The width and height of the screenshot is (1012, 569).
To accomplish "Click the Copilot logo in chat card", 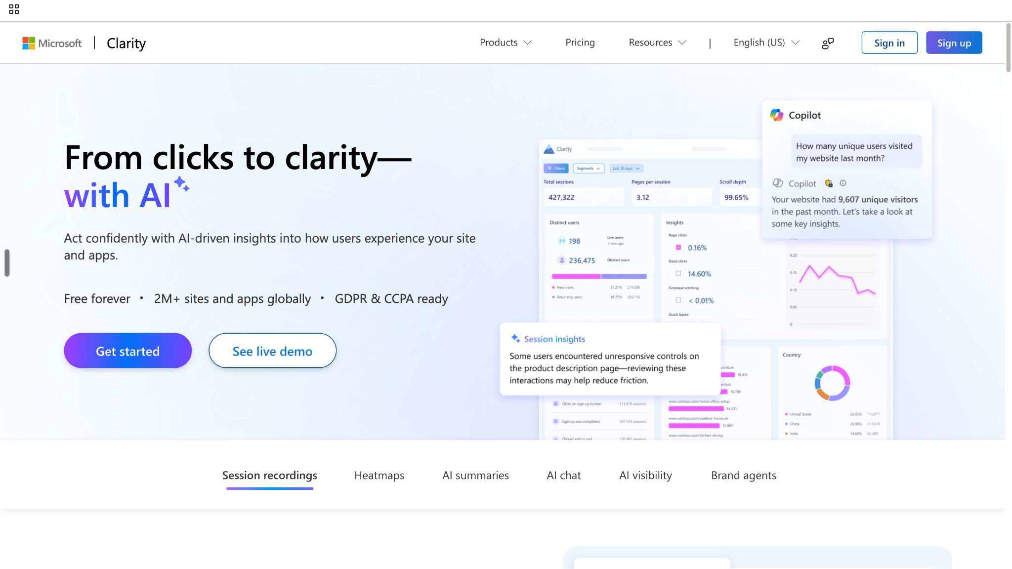I will tap(777, 115).
